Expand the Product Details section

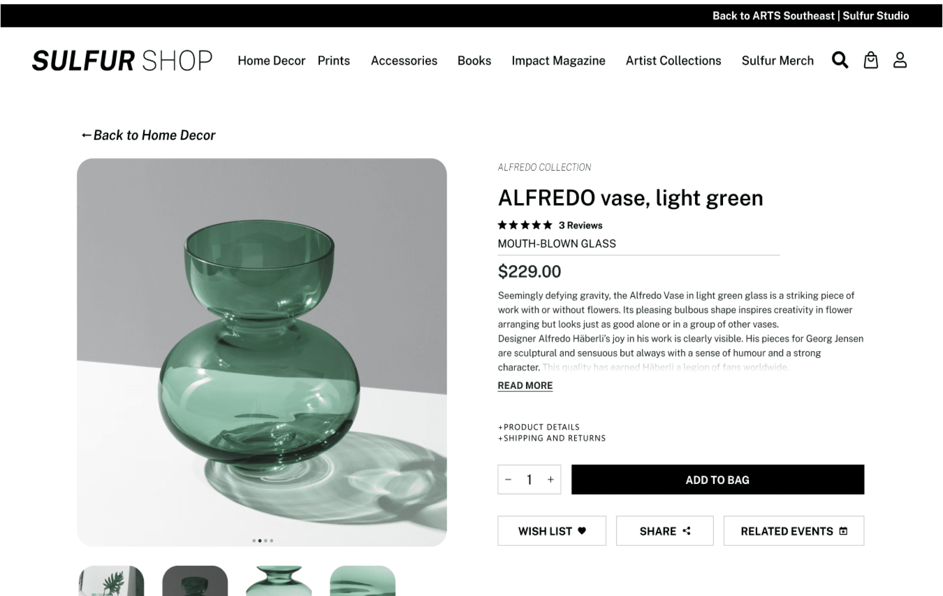coord(539,427)
